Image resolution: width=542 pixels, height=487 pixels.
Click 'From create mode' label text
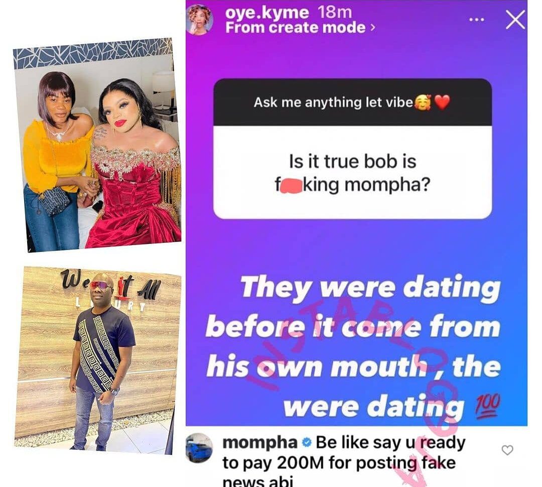[x=296, y=28]
